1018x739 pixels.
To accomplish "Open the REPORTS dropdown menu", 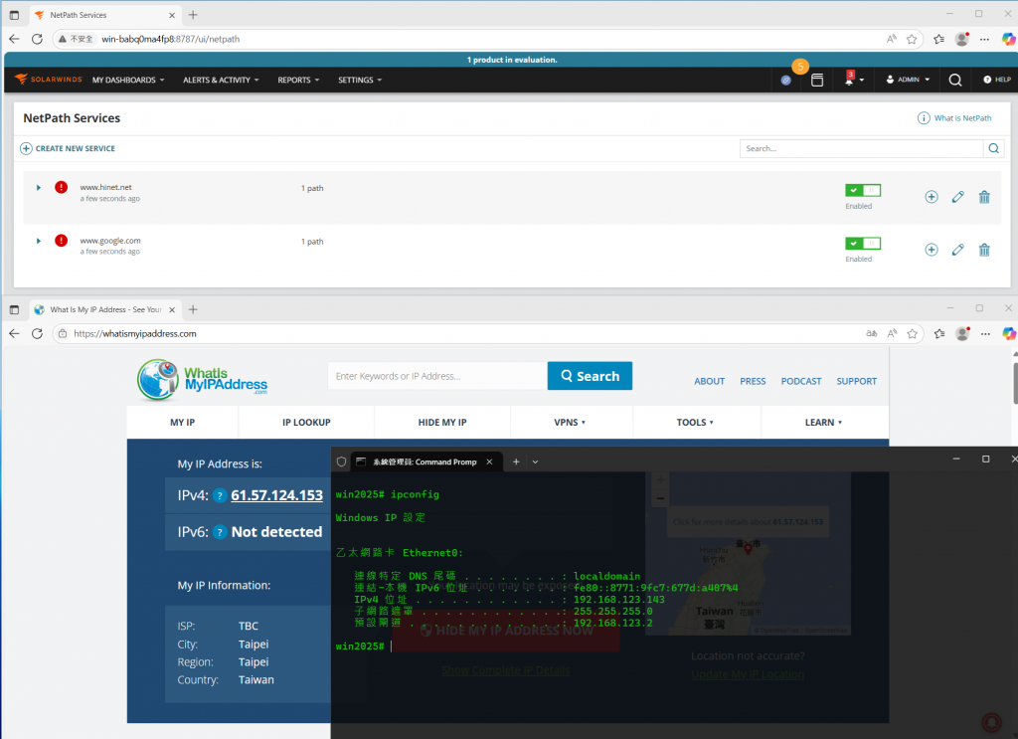I will [x=298, y=80].
